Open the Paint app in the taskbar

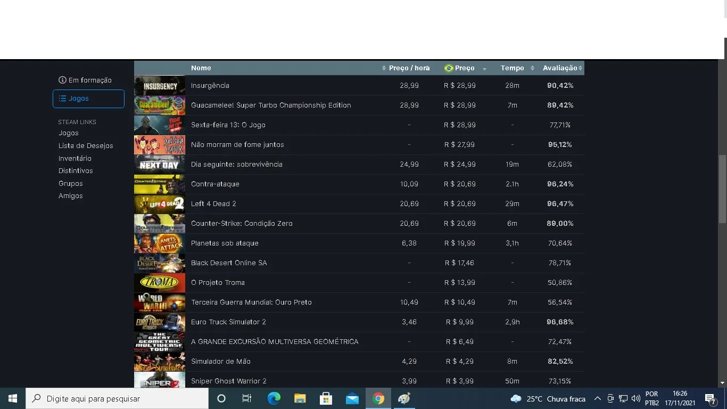coord(404,398)
